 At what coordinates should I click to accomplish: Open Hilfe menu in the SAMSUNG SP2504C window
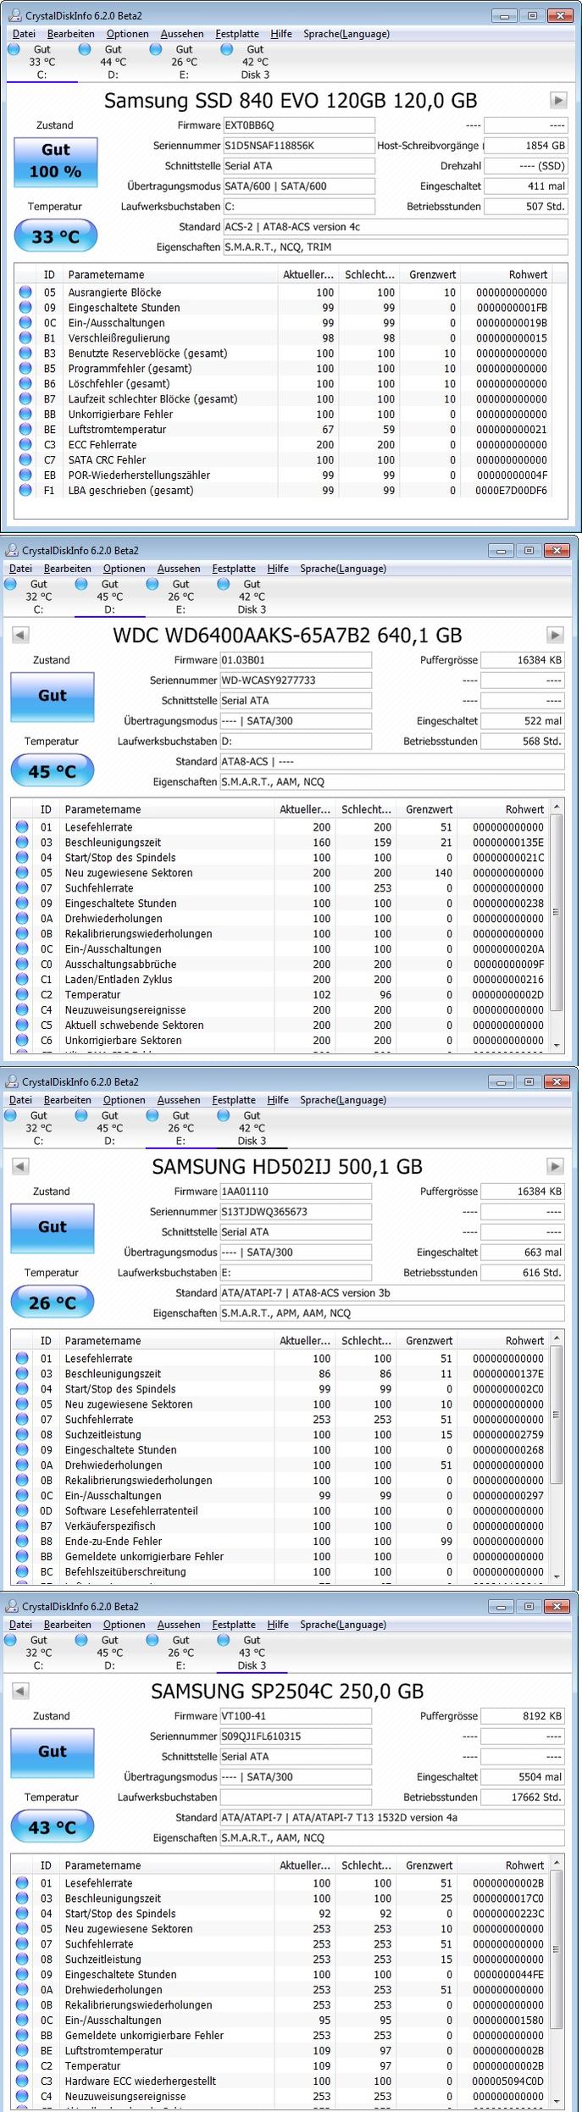click(278, 1625)
